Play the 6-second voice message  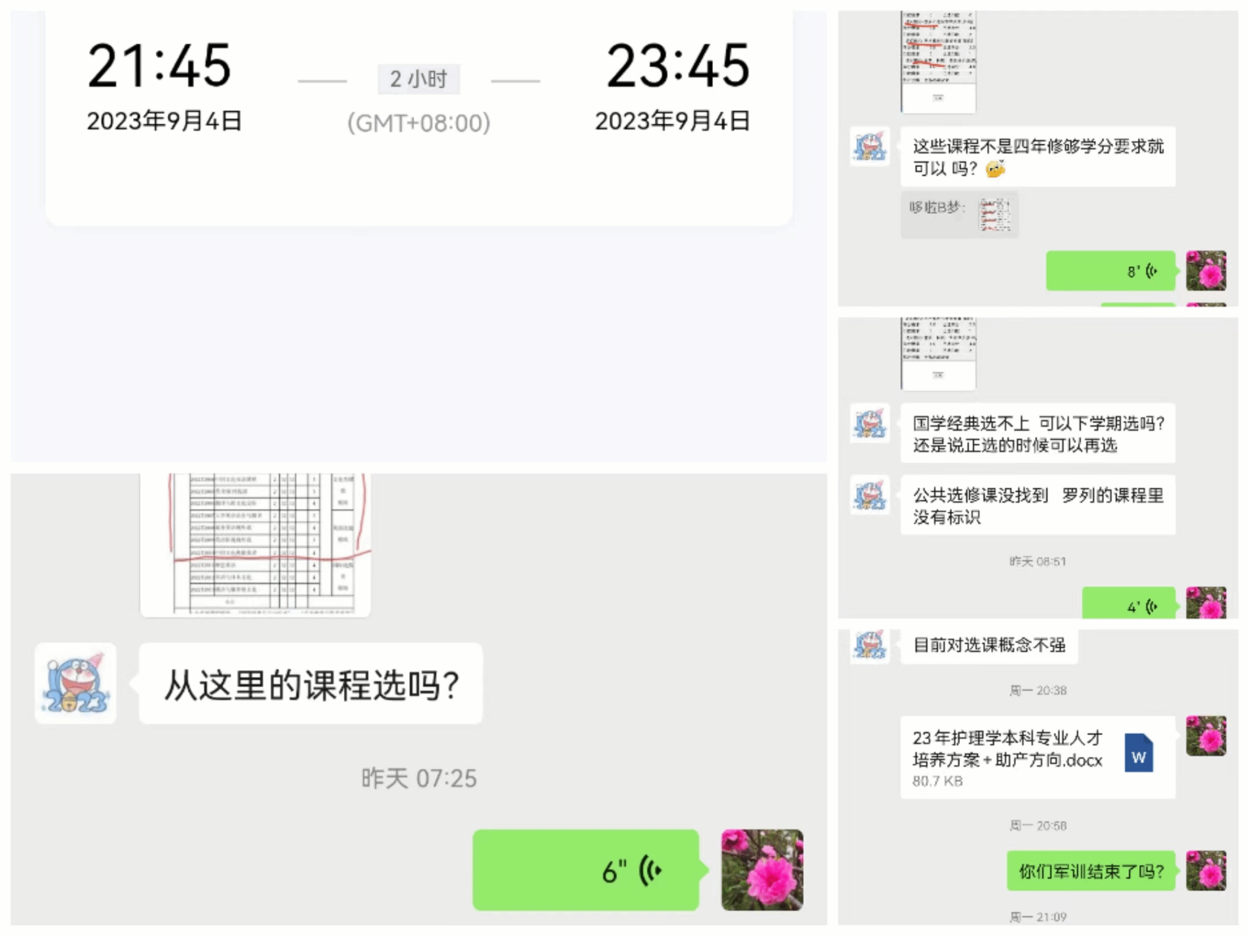coord(585,870)
